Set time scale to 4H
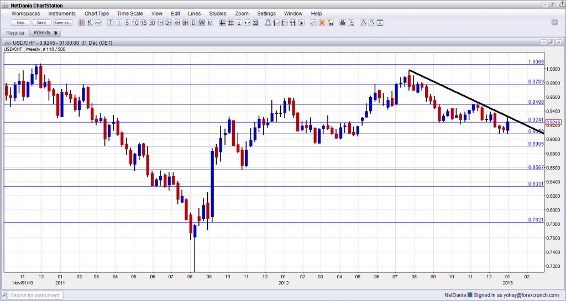The width and height of the screenshot is (566, 301). point(177,23)
